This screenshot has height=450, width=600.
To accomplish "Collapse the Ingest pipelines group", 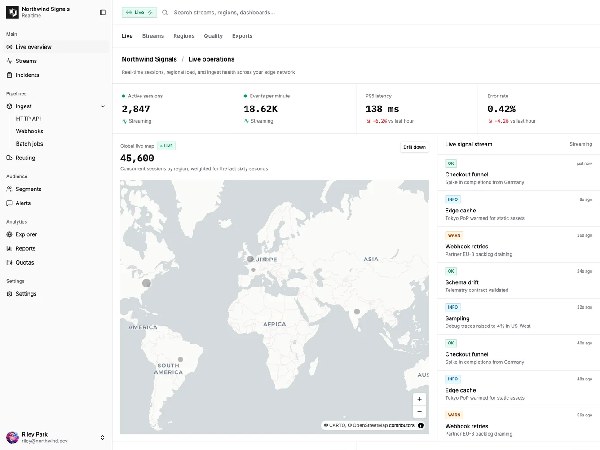I will click(x=103, y=106).
